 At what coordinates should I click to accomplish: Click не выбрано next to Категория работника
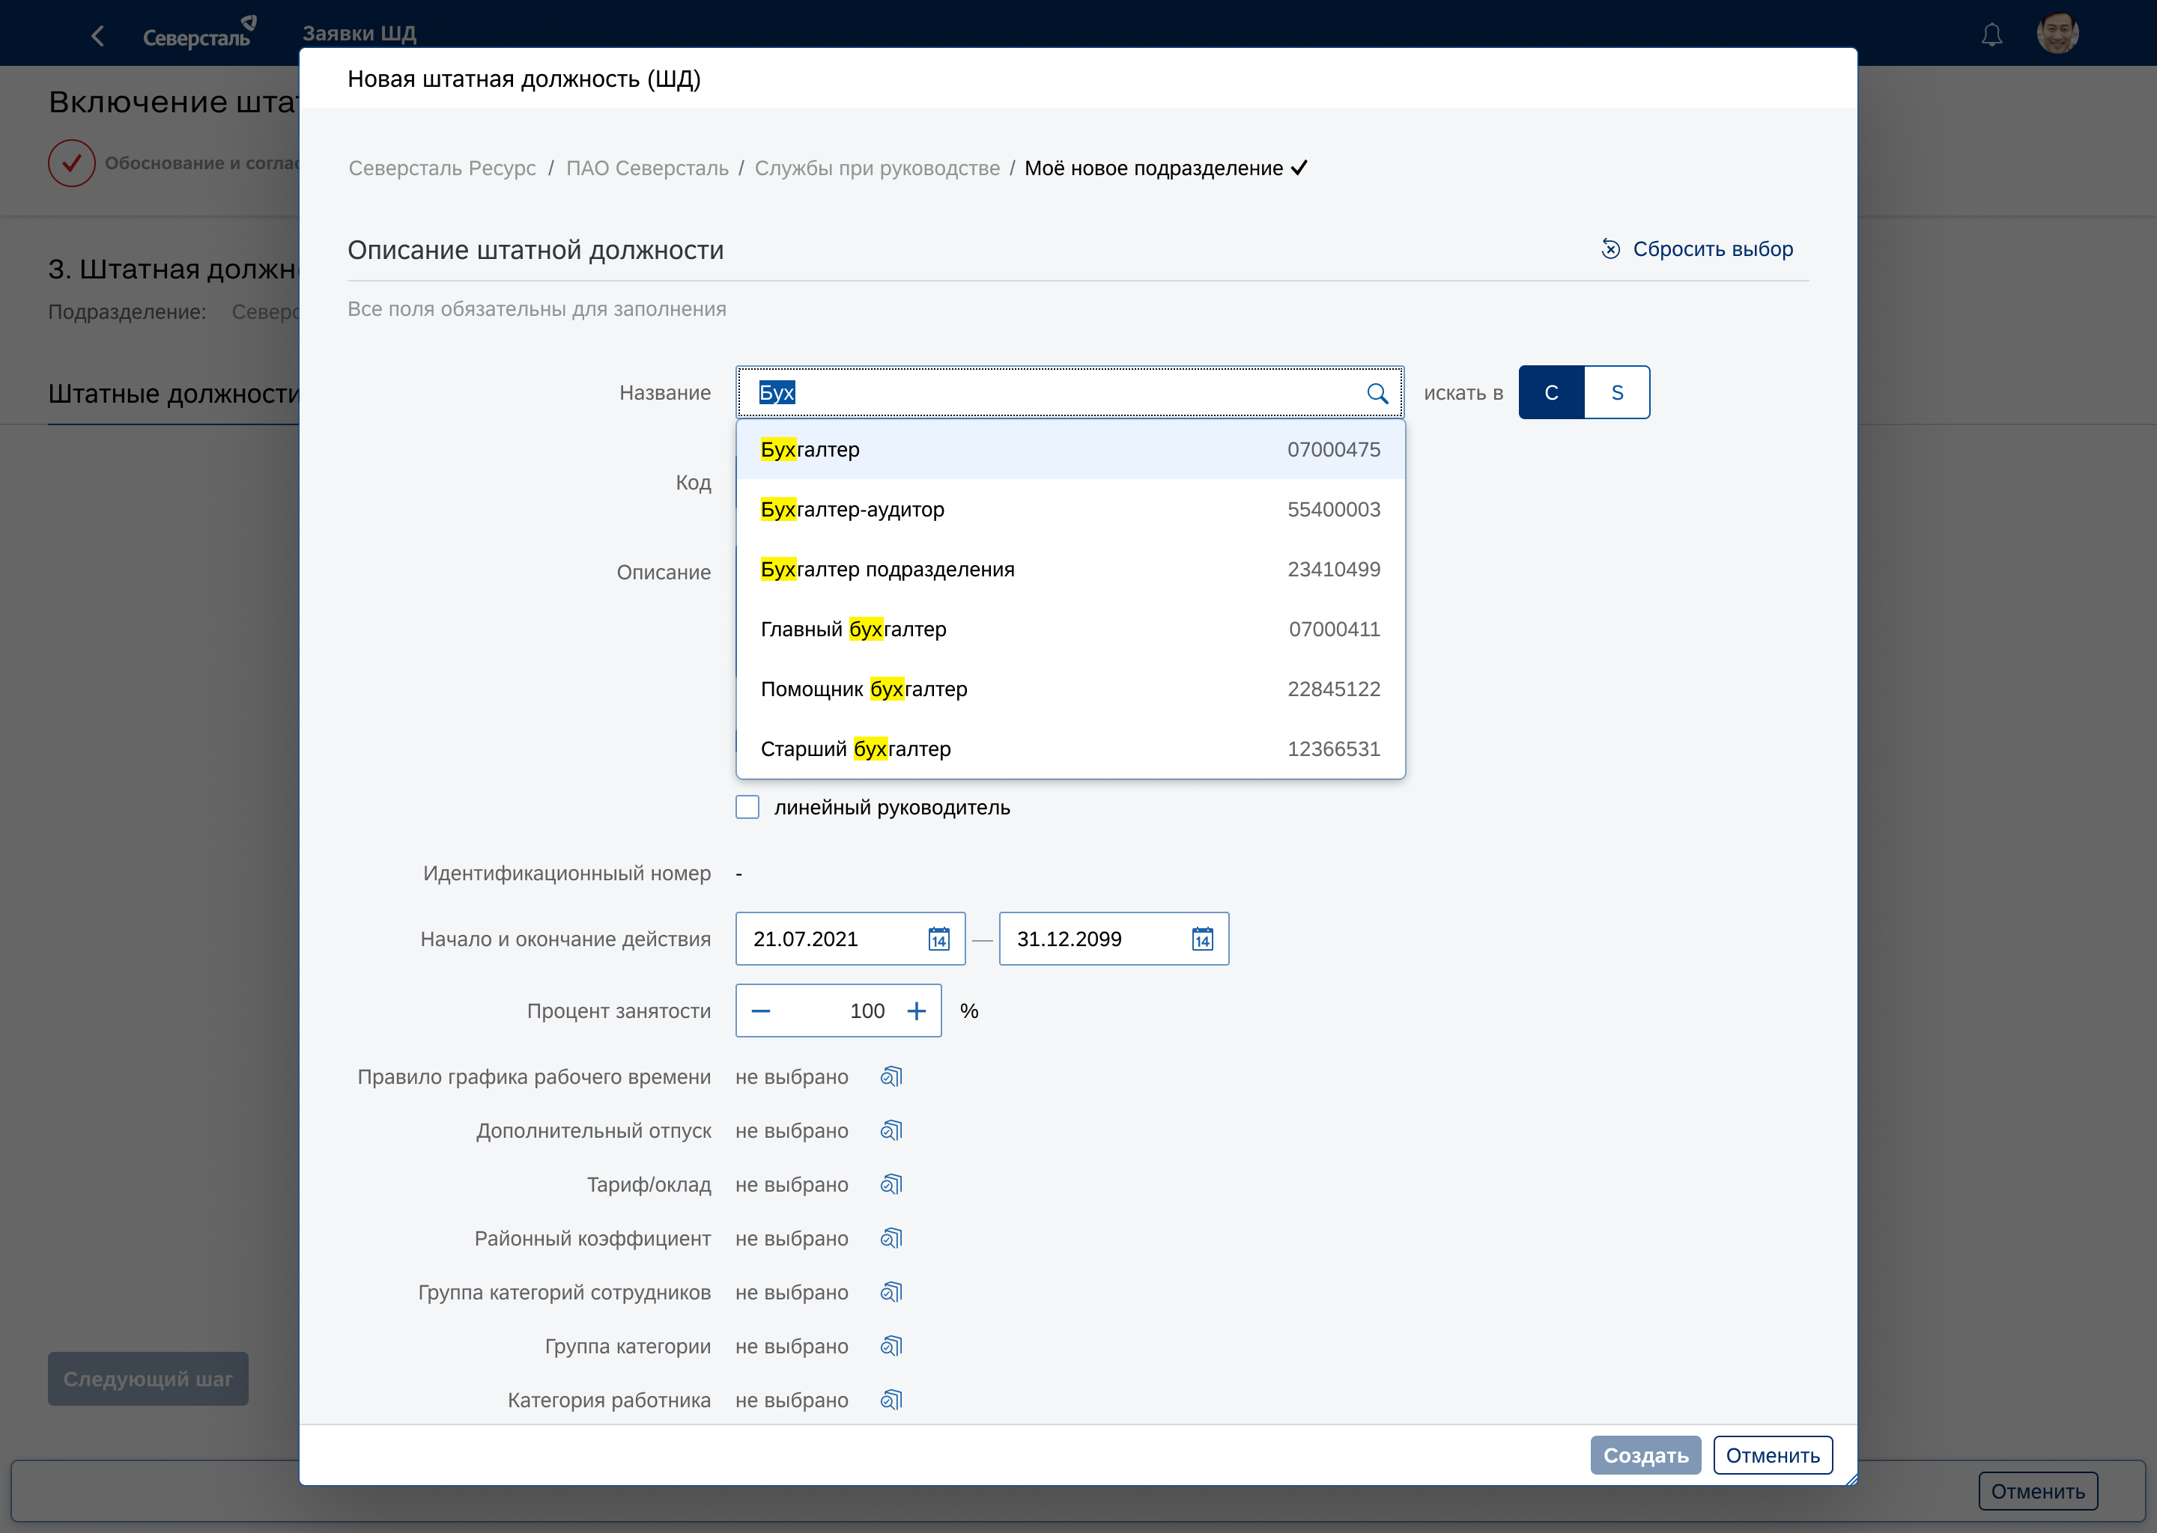pos(792,1400)
